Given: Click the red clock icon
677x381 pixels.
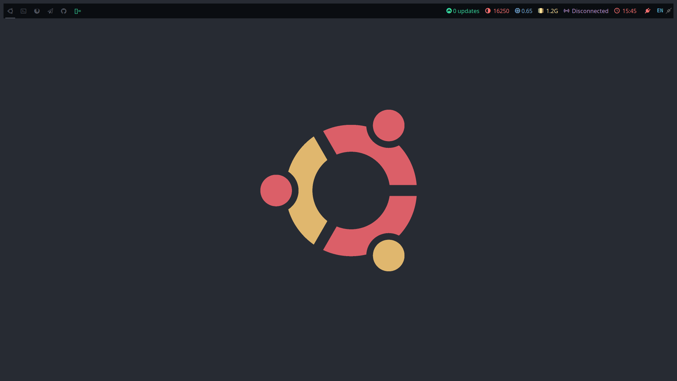Looking at the screenshot, I should coord(617,11).
